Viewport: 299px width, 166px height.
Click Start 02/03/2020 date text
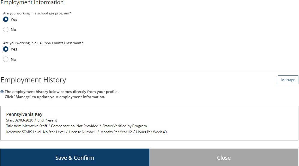(20, 120)
